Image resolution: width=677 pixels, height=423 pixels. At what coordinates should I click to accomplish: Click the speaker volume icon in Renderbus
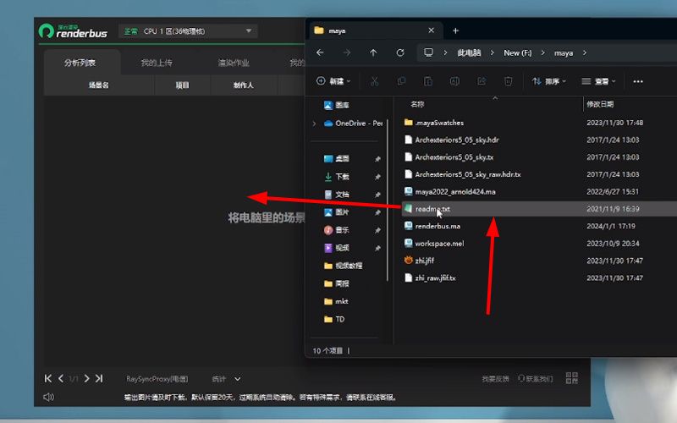(48, 397)
